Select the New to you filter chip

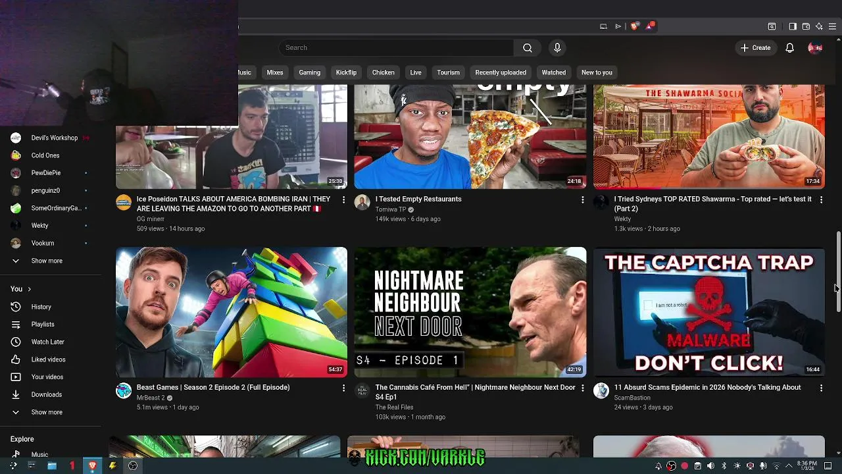[597, 72]
